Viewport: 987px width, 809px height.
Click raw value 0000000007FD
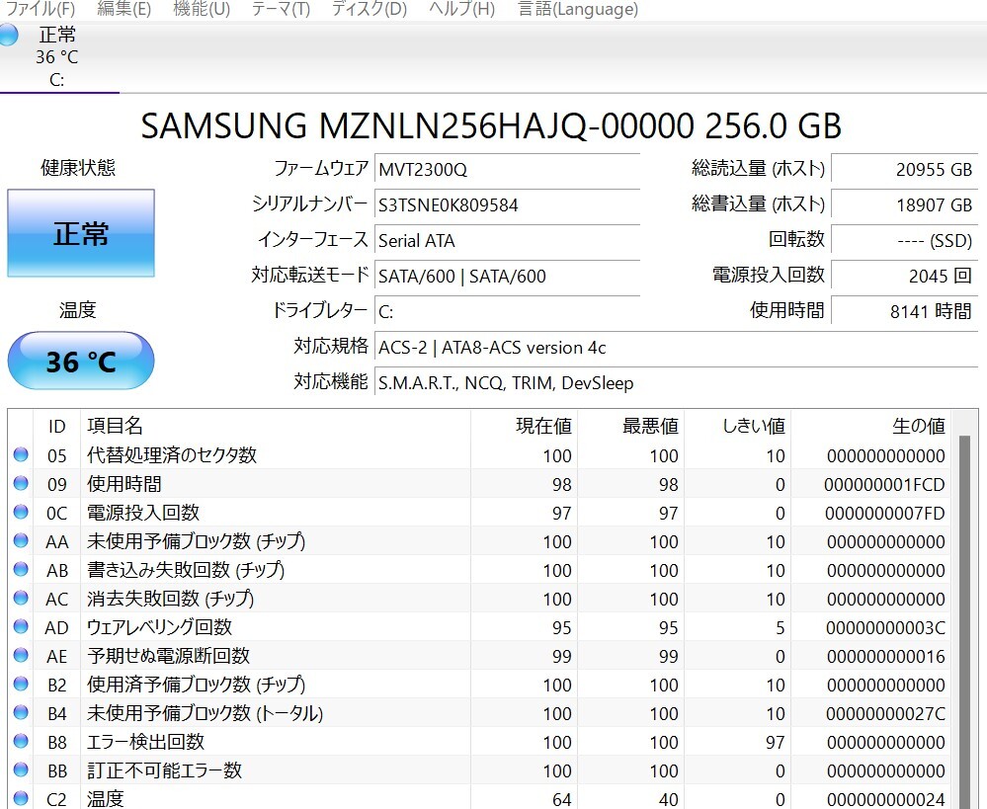[884, 513]
